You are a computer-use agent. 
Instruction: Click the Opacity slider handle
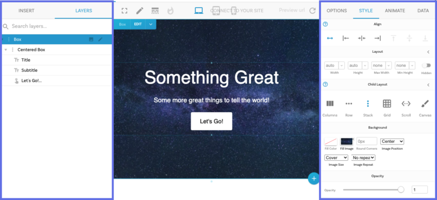click(401, 190)
